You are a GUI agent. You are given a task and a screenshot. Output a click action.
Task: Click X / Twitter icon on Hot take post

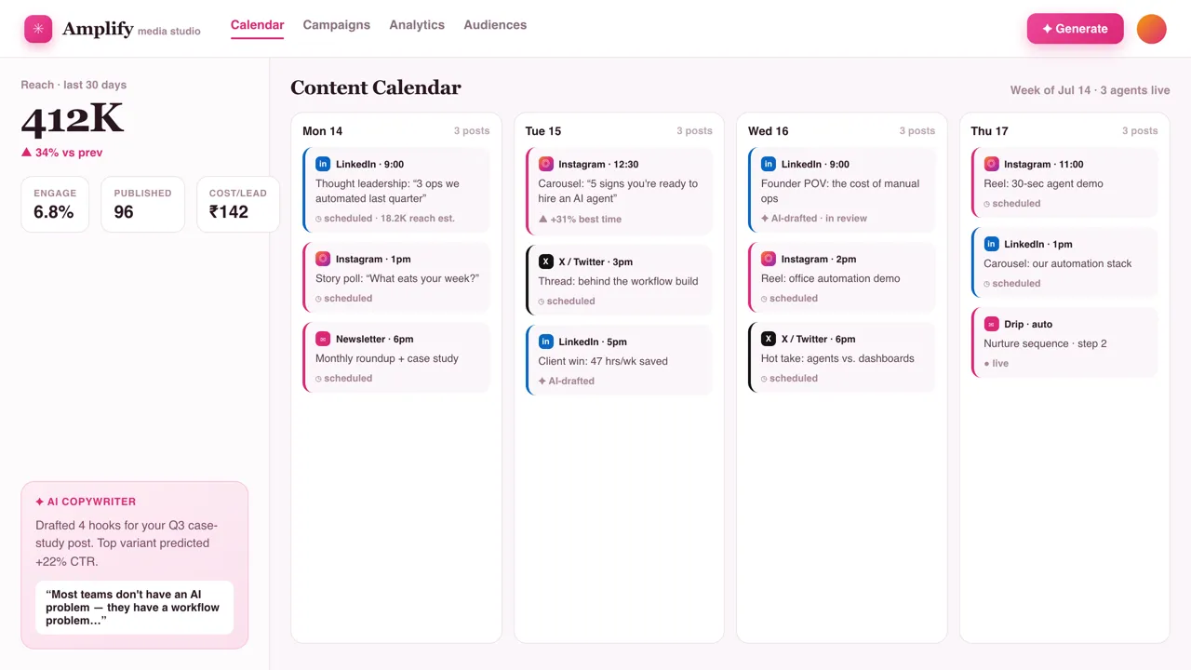tap(769, 339)
